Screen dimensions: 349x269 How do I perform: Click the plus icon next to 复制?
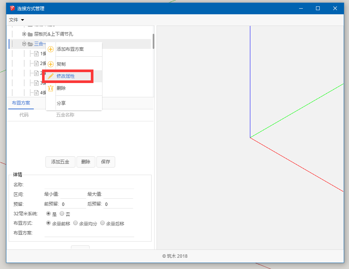pyautogui.click(x=51, y=64)
